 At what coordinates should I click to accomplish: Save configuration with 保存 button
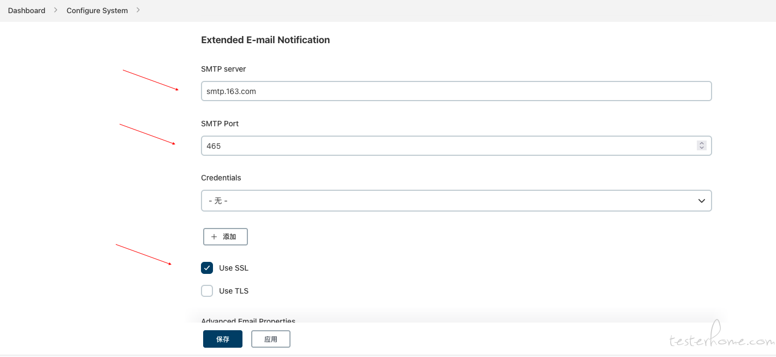[223, 339]
